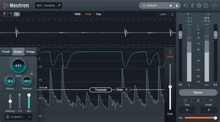Image resolution: width=220 pixels, height=122 pixels.
Task: Toggle the A auto-release button
Action: 31,74
